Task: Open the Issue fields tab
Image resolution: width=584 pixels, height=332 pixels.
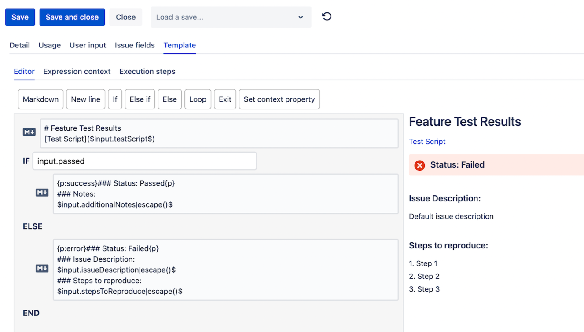Action: pos(135,45)
